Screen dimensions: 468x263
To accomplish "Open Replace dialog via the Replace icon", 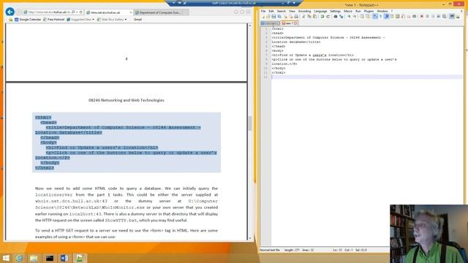I will pos(341,16).
